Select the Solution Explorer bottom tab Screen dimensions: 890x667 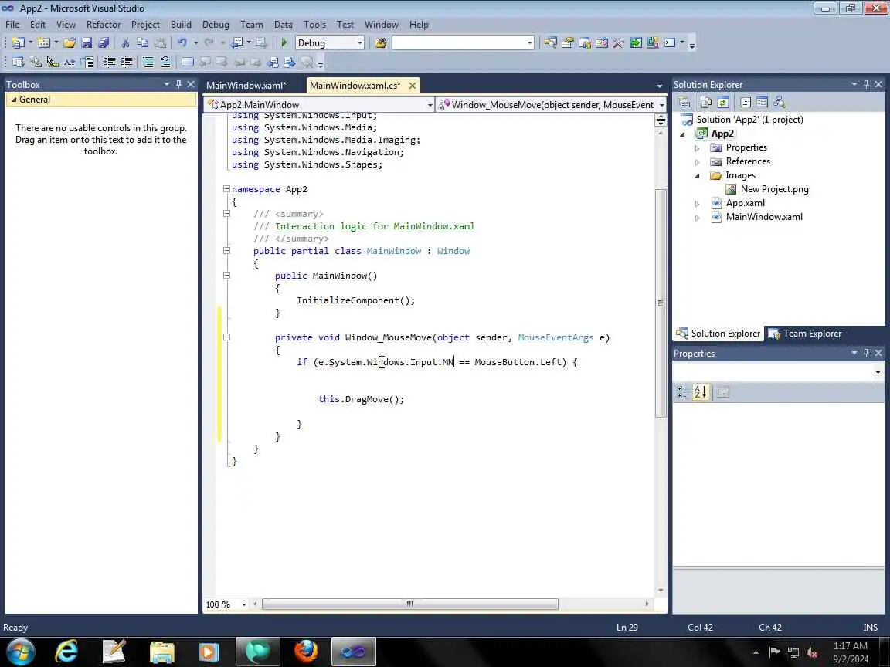(718, 333)
